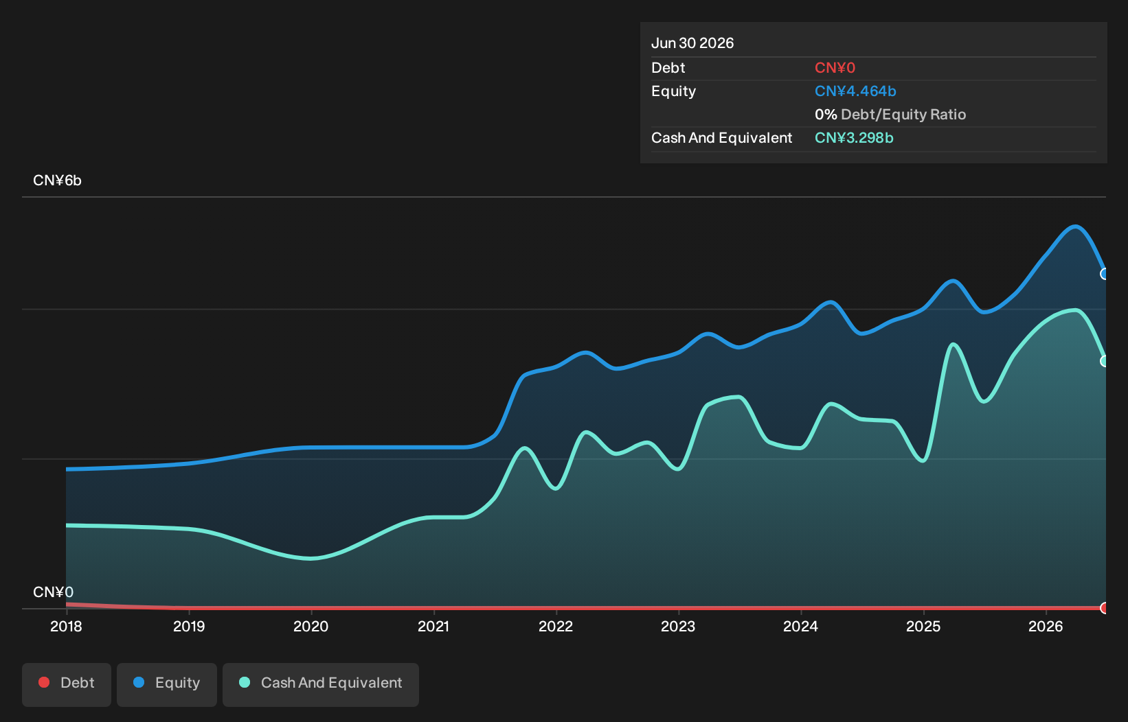1128x722 pixels.
Task: Click the 2022 x-axis label
Action: click(556, 627)
